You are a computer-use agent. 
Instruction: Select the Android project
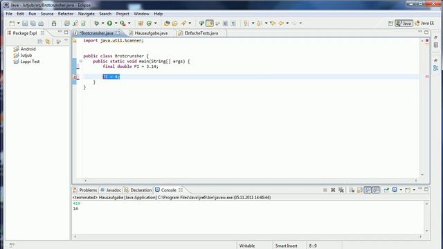[x=28, y=49]
